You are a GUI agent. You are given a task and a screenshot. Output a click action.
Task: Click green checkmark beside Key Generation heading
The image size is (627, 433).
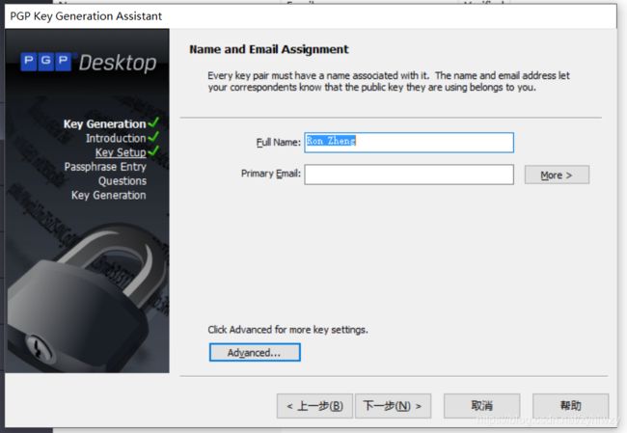tap(153, 122)
